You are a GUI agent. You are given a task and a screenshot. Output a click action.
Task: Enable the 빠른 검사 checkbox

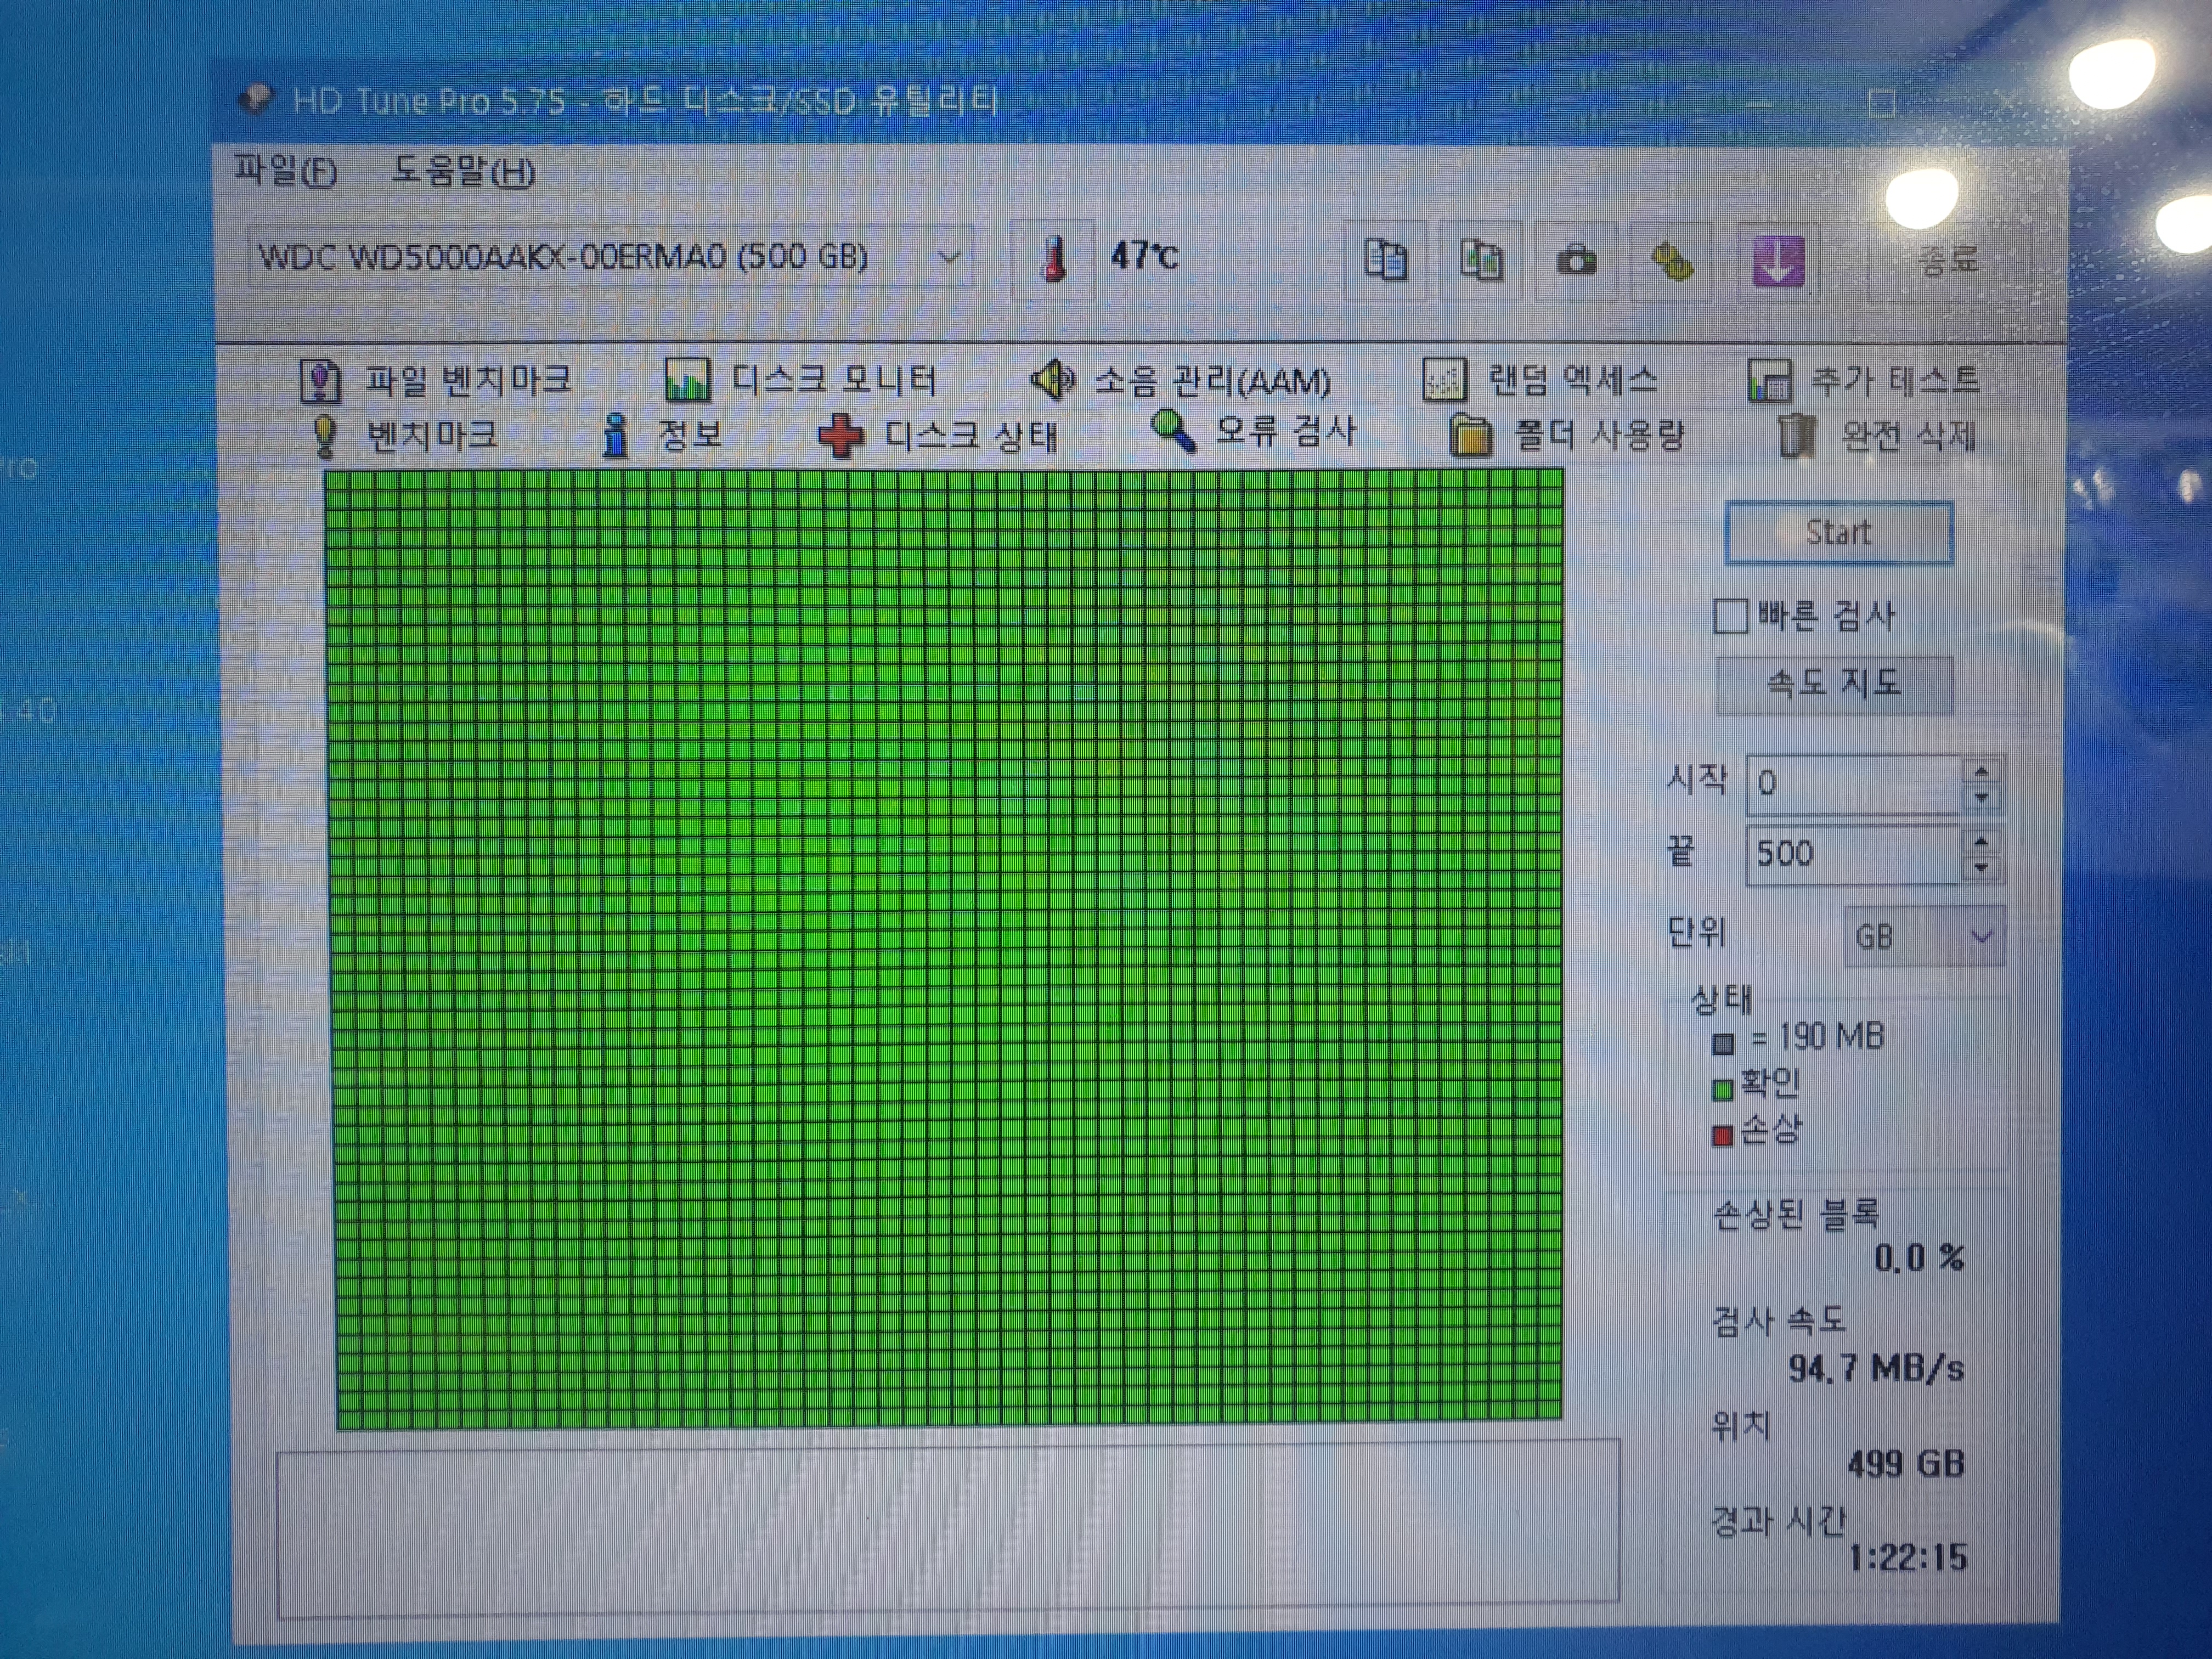(x=1730, y=616)
